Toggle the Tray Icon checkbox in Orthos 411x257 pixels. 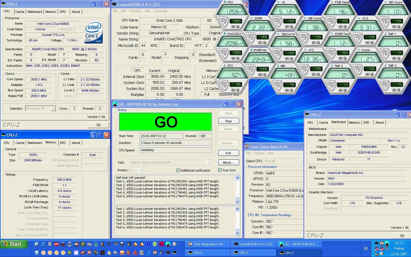[220, 170]
